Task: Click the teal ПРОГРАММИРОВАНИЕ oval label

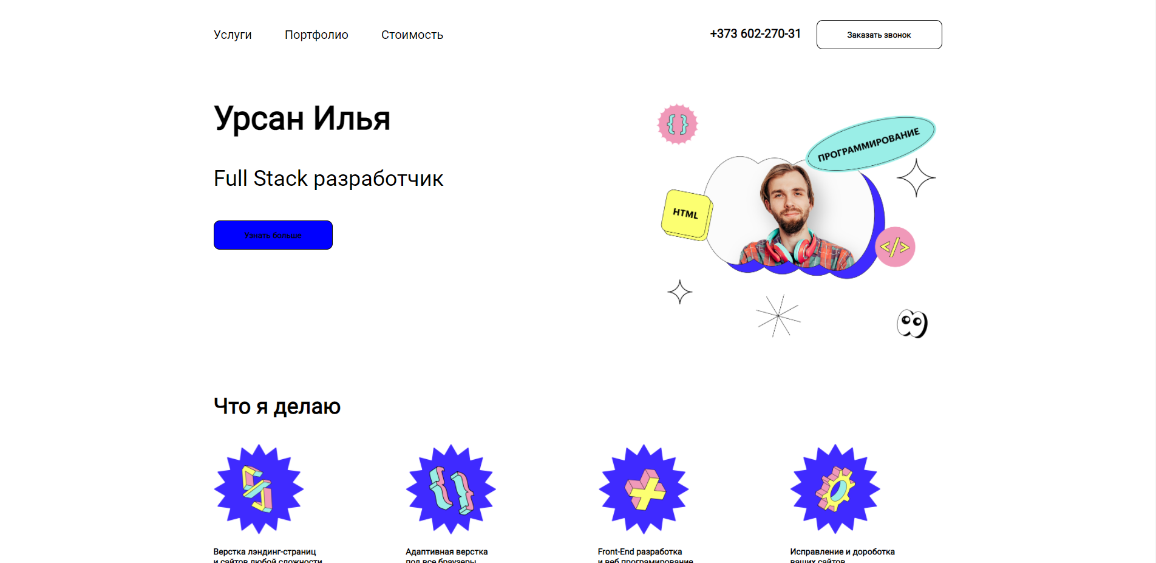Action: (x=870, y=143)
